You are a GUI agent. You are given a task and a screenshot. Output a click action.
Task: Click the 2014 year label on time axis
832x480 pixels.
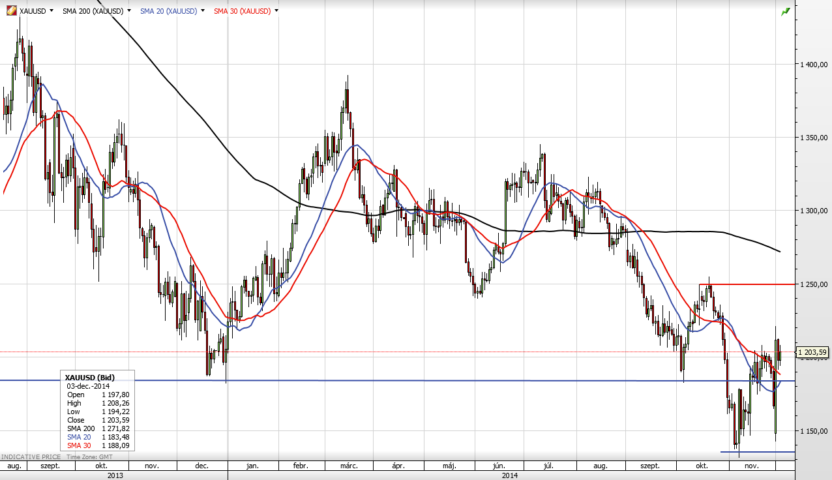511,475
